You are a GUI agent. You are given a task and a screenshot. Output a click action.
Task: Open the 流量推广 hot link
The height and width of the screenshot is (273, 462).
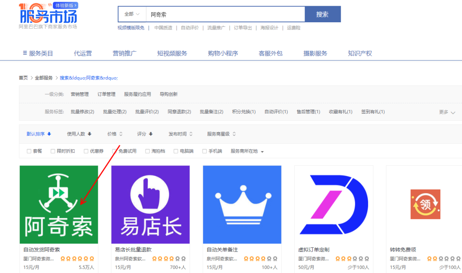[216, 28]
